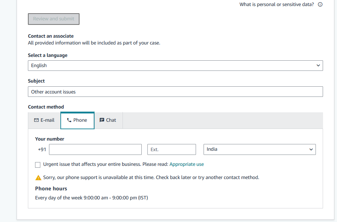Open the Appropriate use link

[187, 164]
